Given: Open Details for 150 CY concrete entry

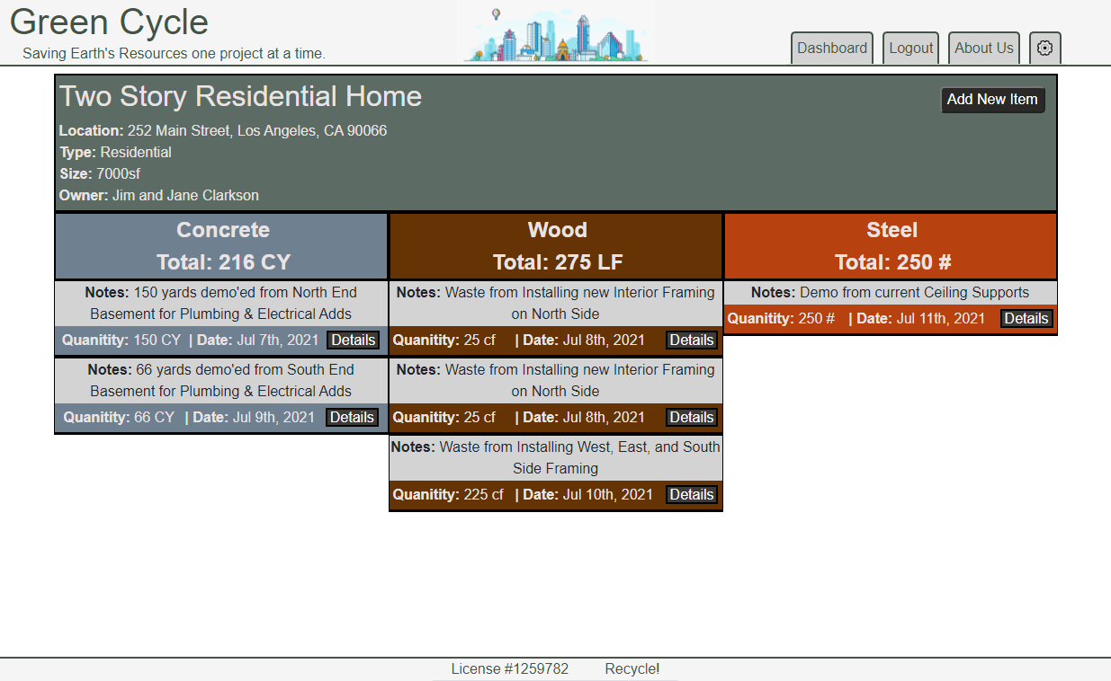Looking at the screenshot, I should pyautogui.click(x=352, y=340).
